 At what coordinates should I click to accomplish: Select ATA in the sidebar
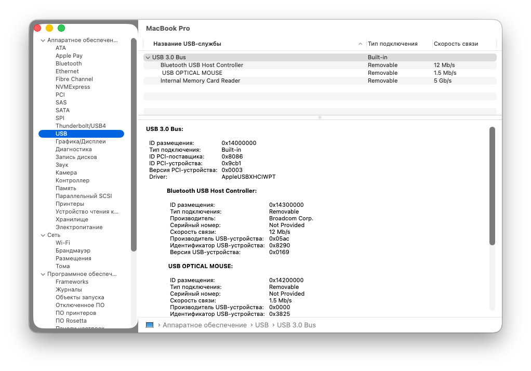[61, 48]
